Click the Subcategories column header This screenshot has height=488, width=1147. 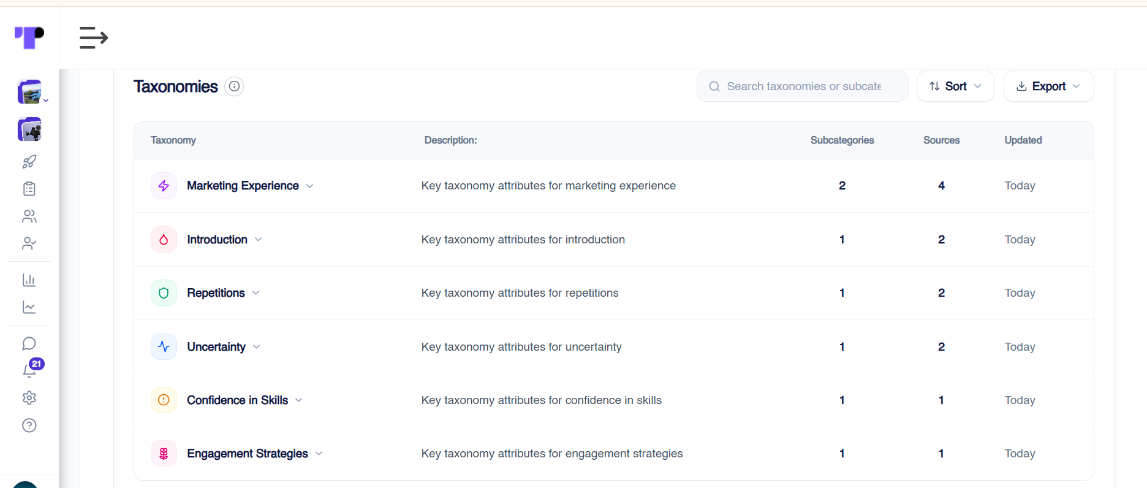pos(842,140)
